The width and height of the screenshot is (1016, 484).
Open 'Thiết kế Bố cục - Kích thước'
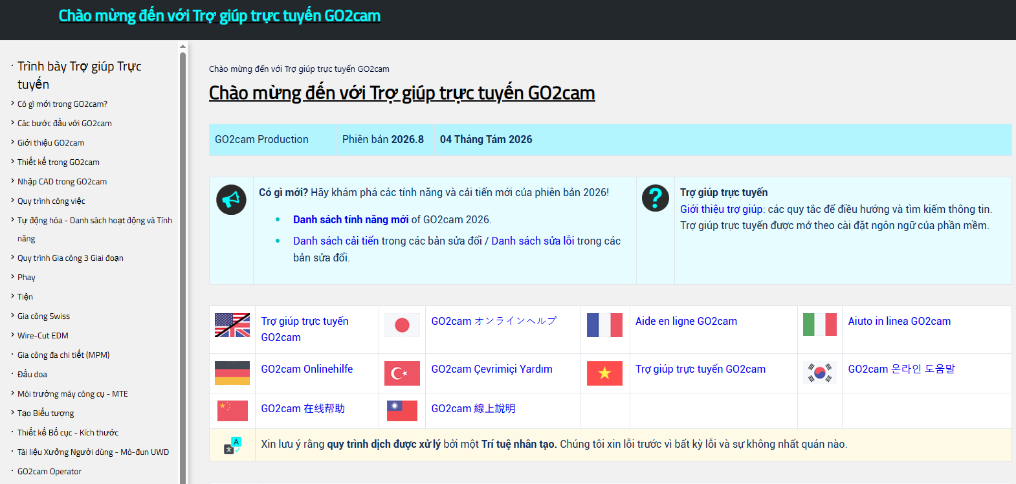coord(68,432)
